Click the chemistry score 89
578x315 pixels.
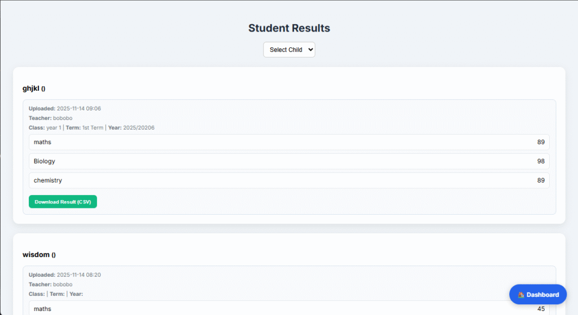click(541, 180)
